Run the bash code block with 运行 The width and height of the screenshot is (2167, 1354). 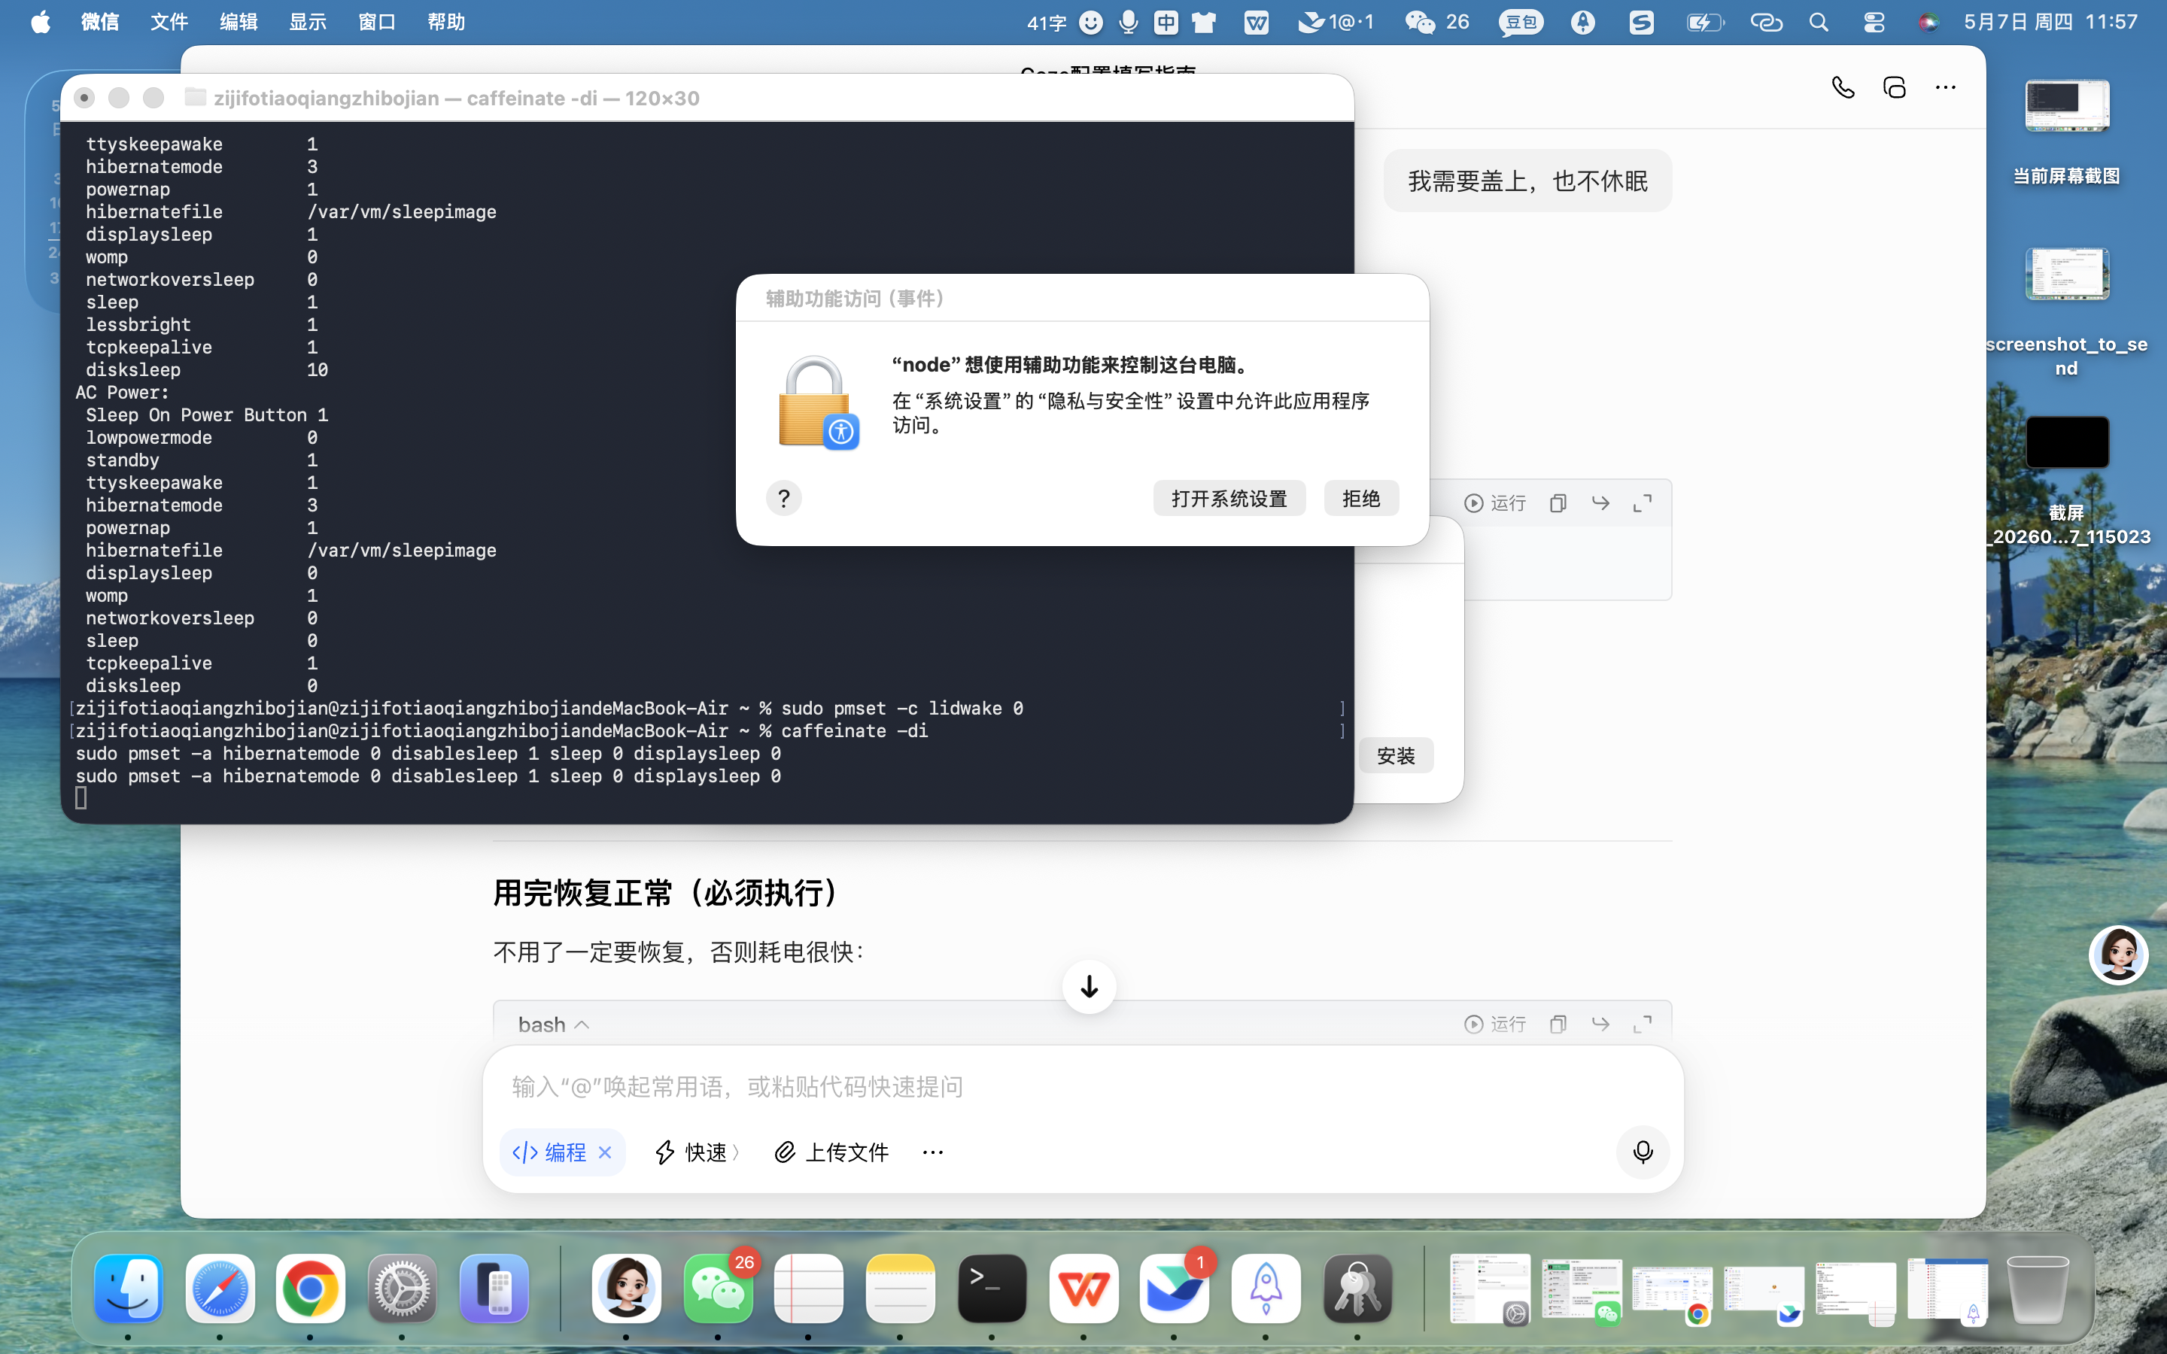click(x=1494, y=1024)
